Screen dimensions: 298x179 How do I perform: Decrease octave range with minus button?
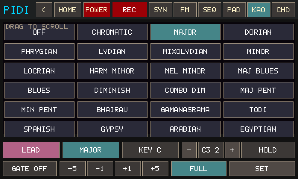tap(189, 150)
